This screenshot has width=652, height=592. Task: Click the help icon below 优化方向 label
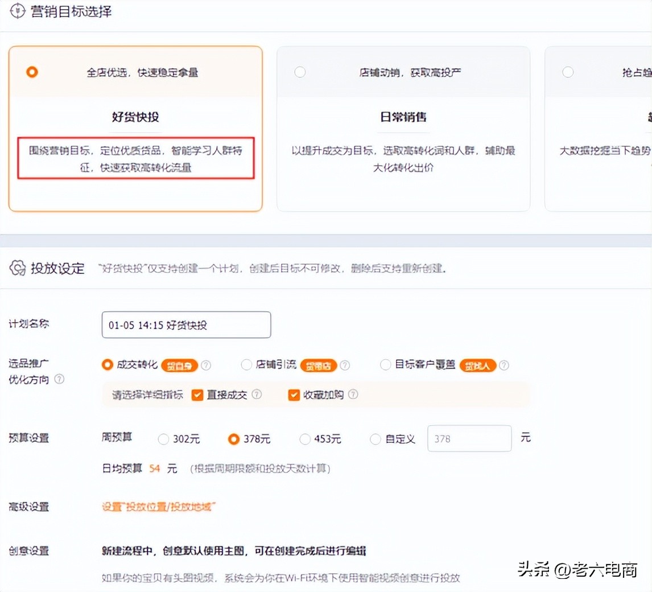click(59, 379)
